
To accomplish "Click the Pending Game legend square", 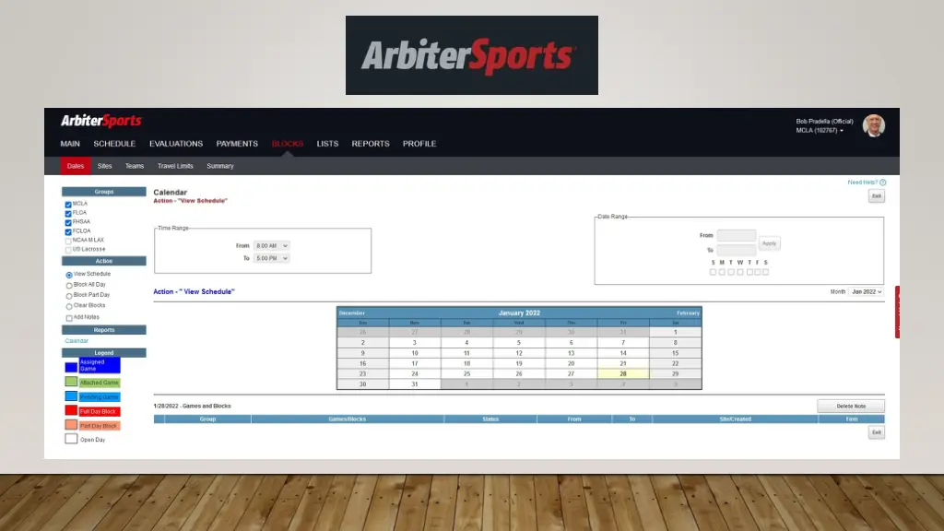I will [x=71, y=396].
